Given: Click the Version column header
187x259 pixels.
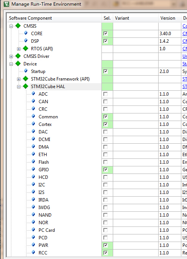Looking at the screenshot, I should coord(170,18).
